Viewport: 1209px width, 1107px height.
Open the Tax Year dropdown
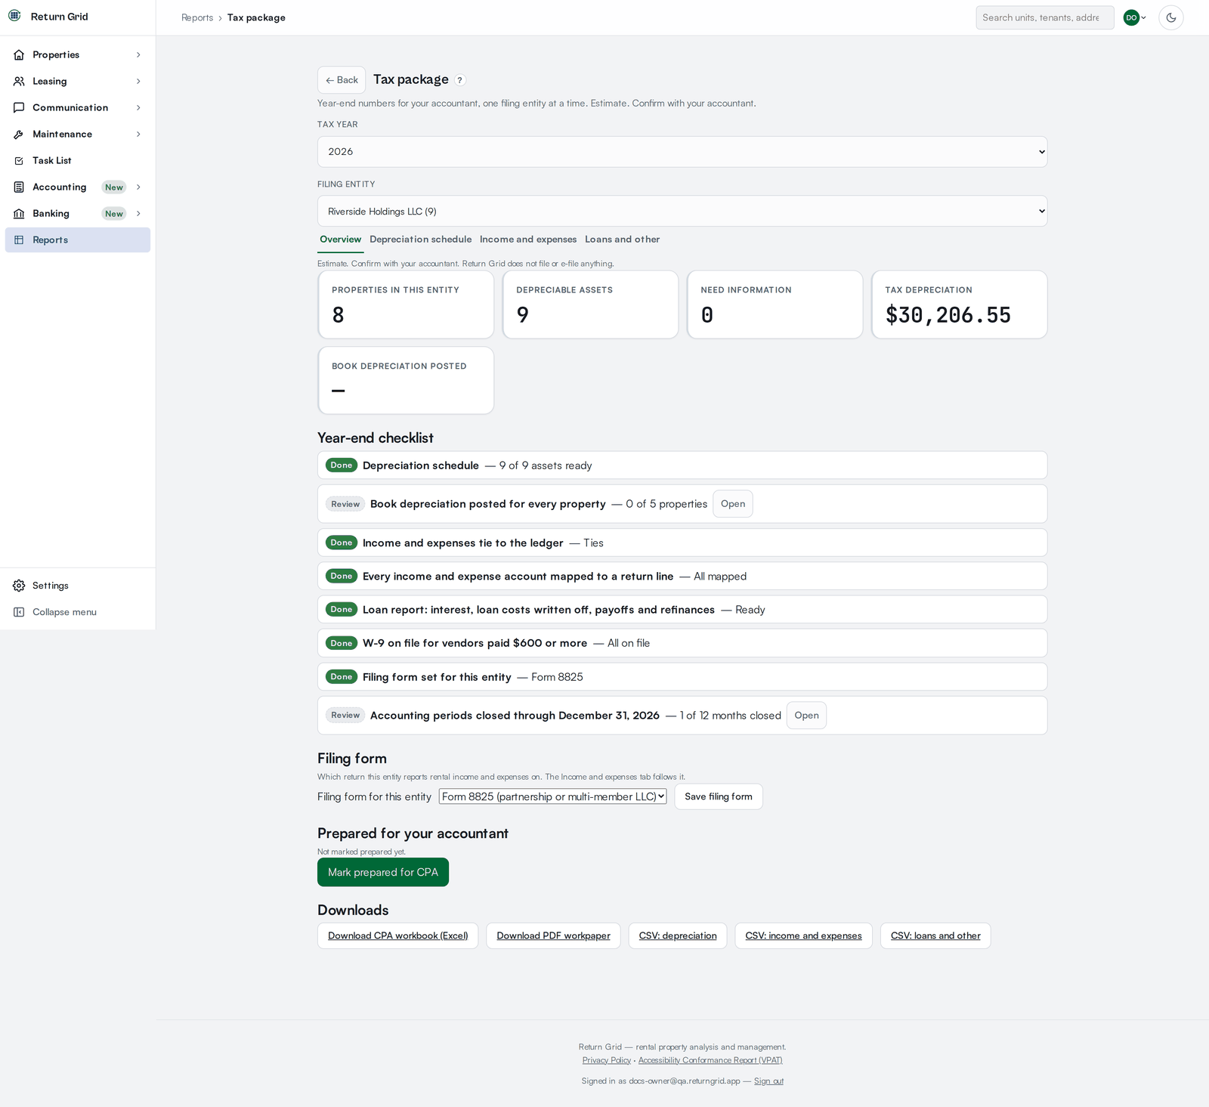[x=682, y=152]
